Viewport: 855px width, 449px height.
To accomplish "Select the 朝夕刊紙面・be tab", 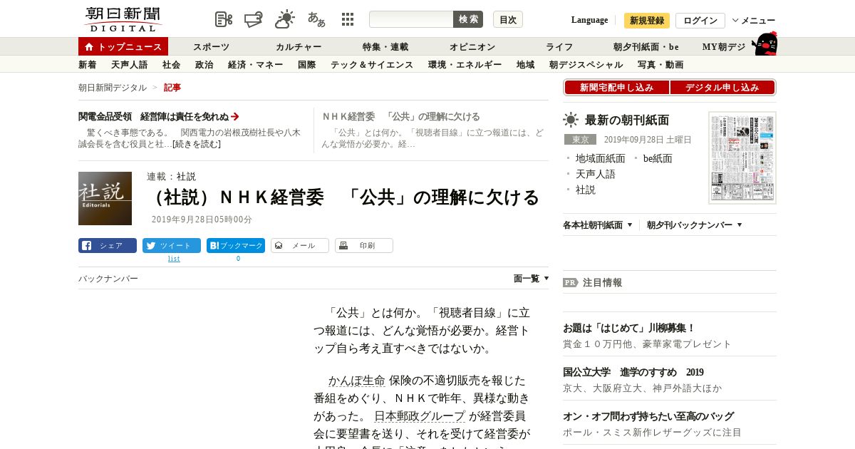I will coord(646,47).
